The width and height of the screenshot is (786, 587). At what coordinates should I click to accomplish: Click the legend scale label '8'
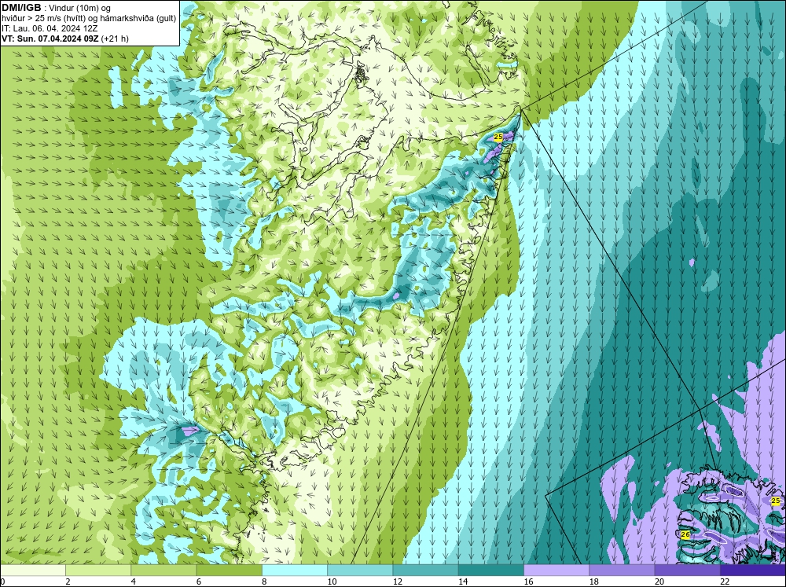click(x=264, y=581)
